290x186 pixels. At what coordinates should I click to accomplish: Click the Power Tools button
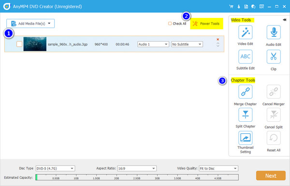[206, 24]
